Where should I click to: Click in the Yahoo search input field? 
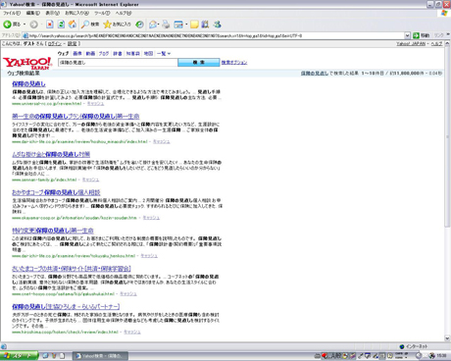click(118, 63)
